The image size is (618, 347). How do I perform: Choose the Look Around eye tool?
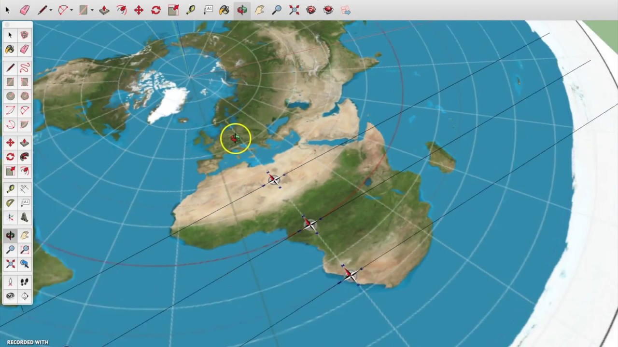10,296
